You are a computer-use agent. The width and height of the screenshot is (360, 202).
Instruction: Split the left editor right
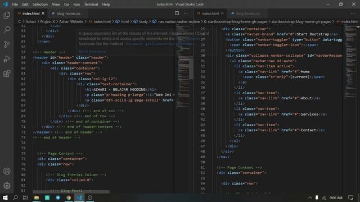click(x=177, y=13)
